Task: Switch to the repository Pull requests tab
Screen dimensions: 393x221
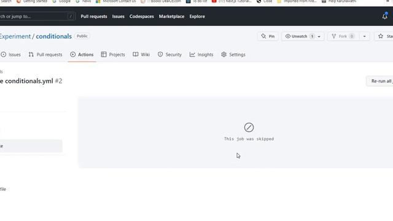Action: (45, 55)
